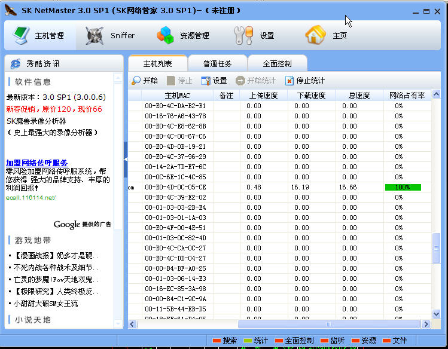The height and width of the screenshot is (349, 448).
Task: Click the horizontal scrollbar thumb
Action: 329,324
